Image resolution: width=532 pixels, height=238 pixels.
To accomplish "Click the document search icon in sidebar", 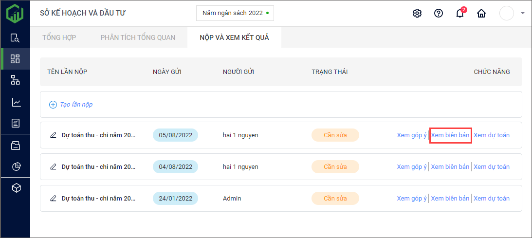I will point(15,38).
